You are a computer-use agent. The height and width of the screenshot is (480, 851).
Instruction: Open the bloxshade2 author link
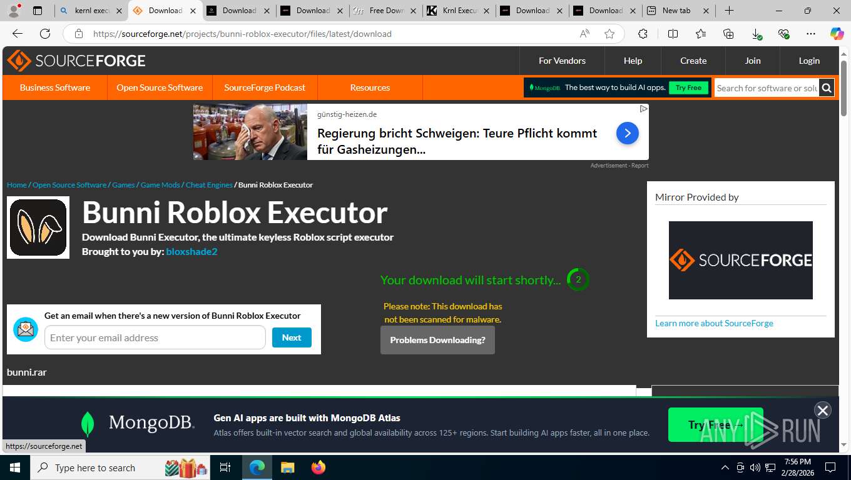(x=191, y=251)
